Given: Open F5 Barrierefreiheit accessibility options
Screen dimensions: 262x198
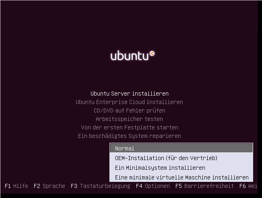Looking at the screenshot, I should 204,186.
